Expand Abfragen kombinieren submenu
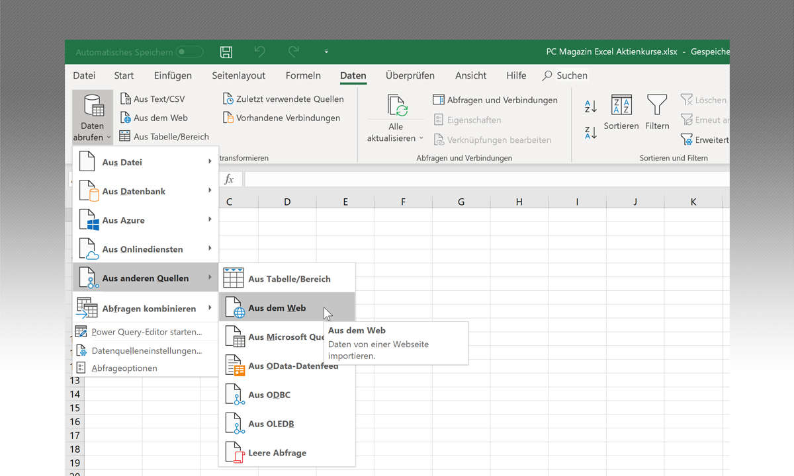Viewport: 794px width, 476px height. point(146,308)
